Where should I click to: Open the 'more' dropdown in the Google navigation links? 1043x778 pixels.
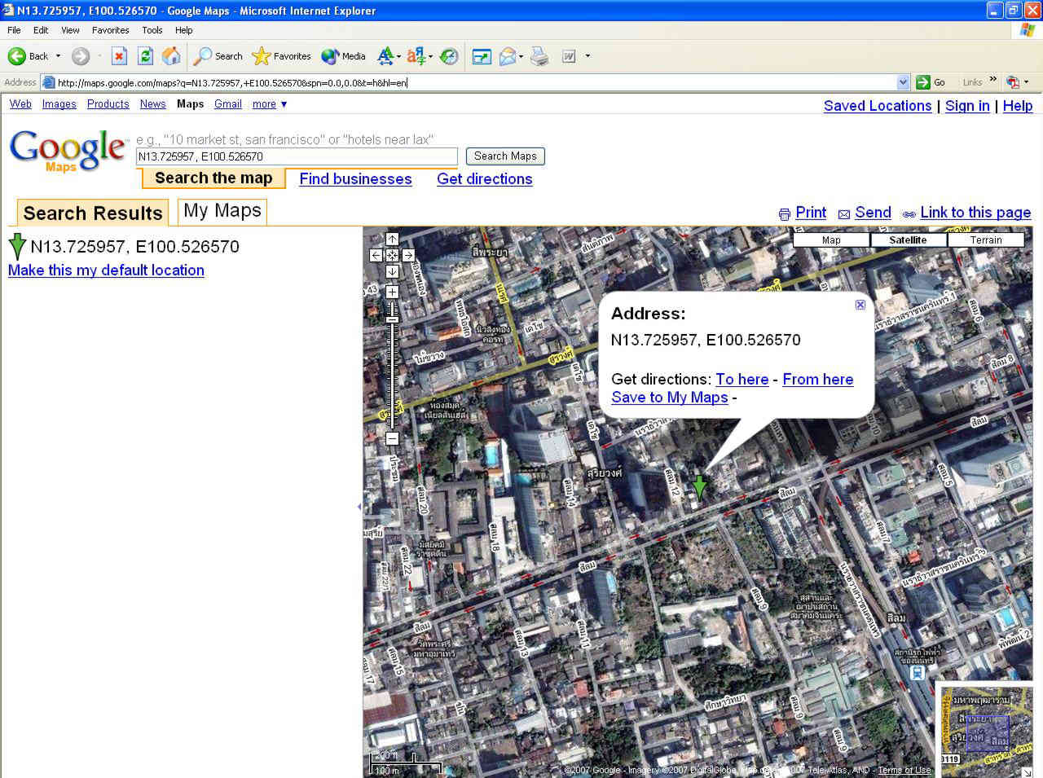pos(270,104)
